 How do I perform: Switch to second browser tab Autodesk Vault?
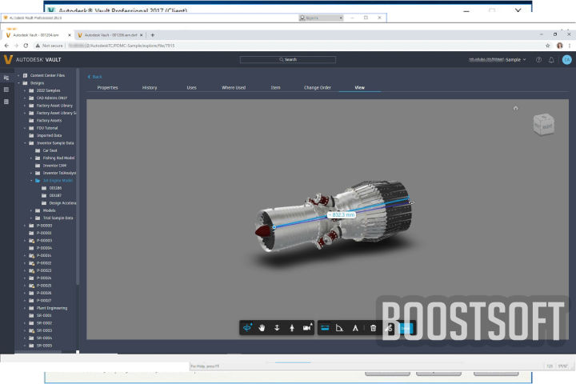pos(110,35)
